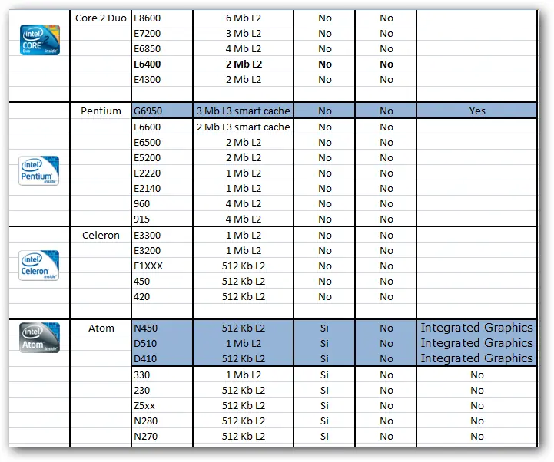Click the E2220 model cell
554x462 pixels.
pos(162,173)
